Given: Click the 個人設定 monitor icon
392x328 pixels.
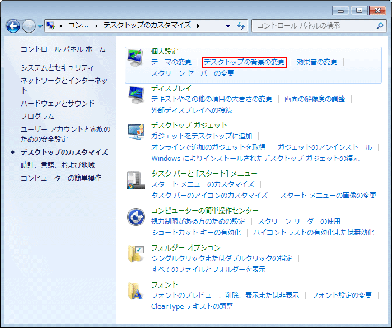Looking at the screenshot, I should tap(136, 58).
